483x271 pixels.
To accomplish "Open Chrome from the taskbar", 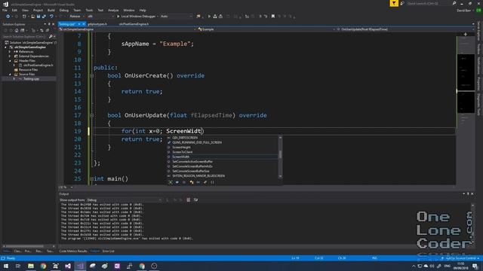I will pos(43,266).
